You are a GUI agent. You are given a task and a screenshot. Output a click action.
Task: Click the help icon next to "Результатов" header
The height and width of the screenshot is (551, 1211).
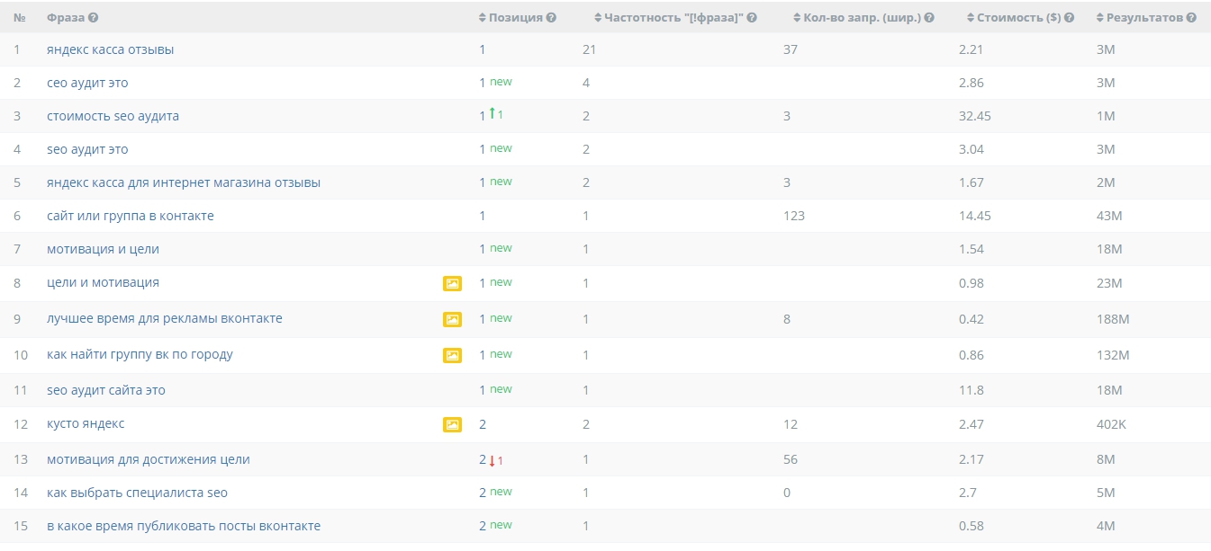[1192, 18]
